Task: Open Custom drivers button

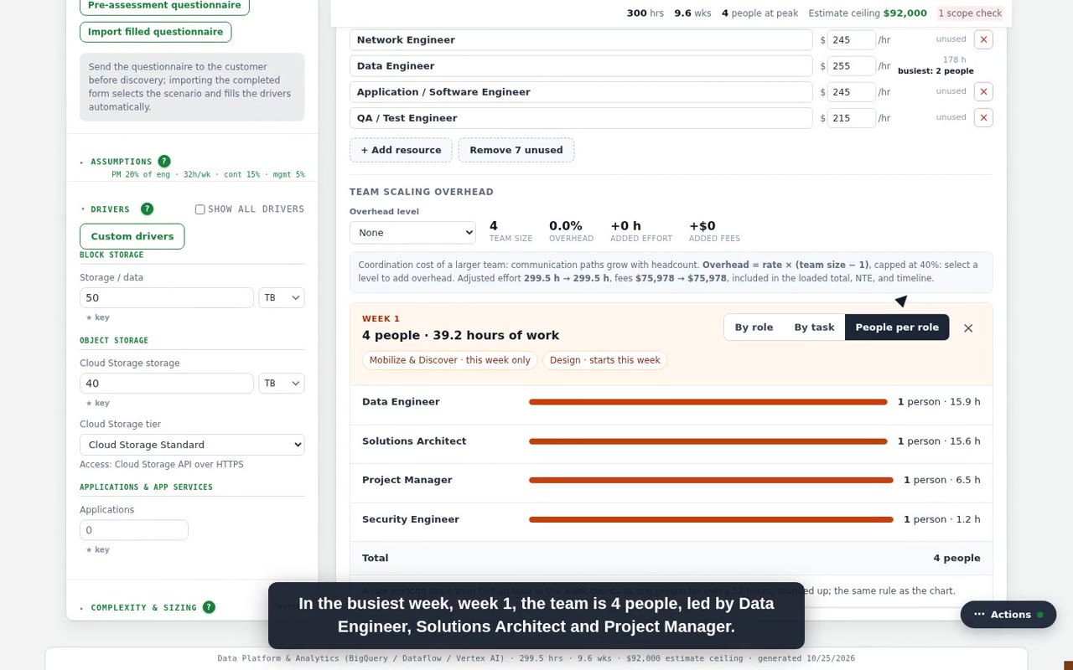Action: tap(132, 236)
